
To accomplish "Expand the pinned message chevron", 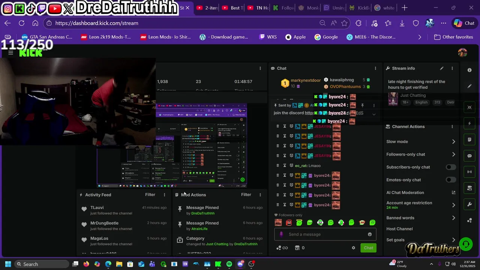I will click(x=374, y=114).
